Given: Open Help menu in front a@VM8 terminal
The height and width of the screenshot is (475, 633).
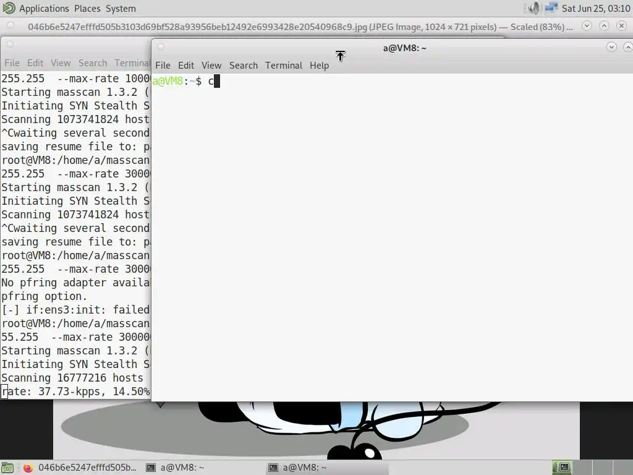Looking at the screenshot, I should point(320,66).
